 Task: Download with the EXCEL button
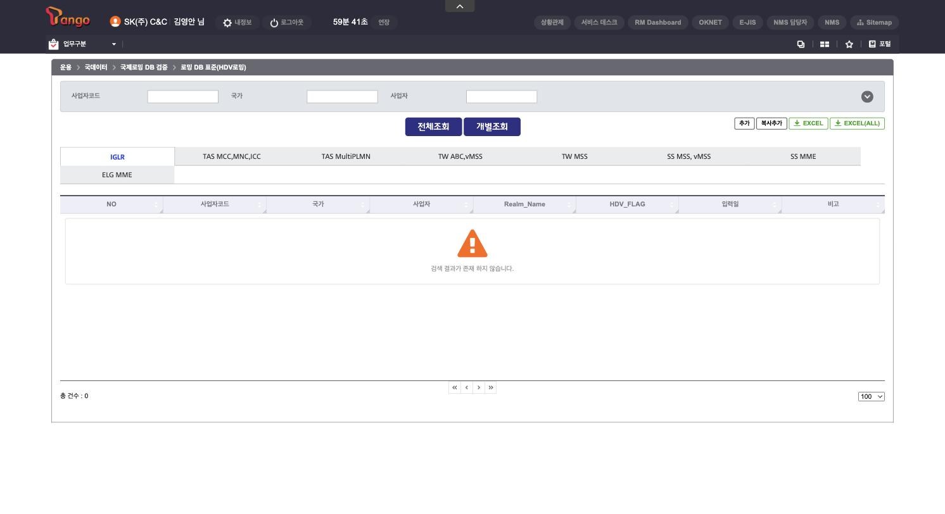[808, 123]
